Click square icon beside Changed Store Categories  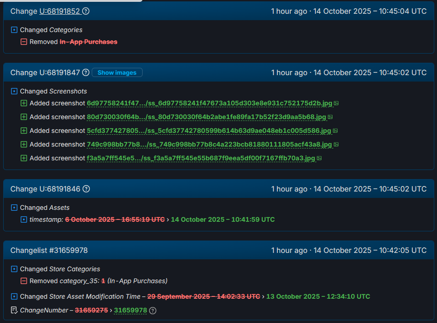click(14, 269)
